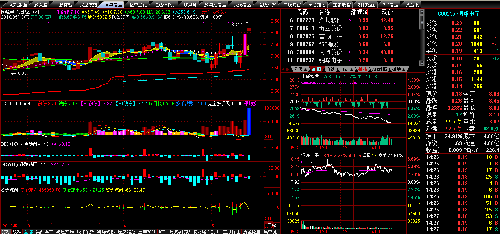The height and width of the screenshot is (234, 500).
Task: Switch to the 自选 list tab
Action: click(x=331, y=69)
